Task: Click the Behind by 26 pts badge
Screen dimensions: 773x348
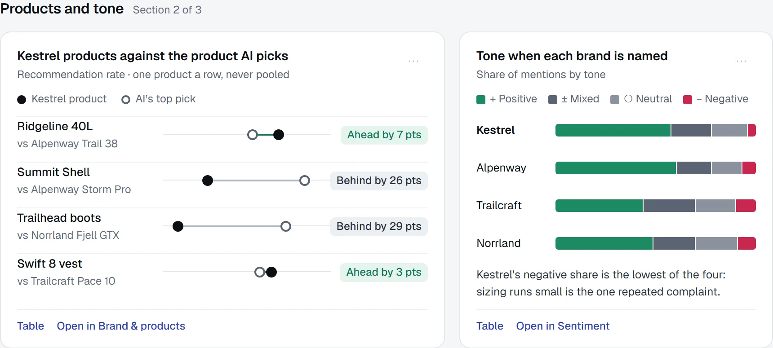Action: (x=379, y=181)
